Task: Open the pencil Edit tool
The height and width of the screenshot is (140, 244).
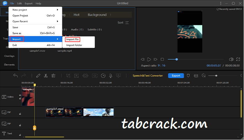Action: [38, 76]
